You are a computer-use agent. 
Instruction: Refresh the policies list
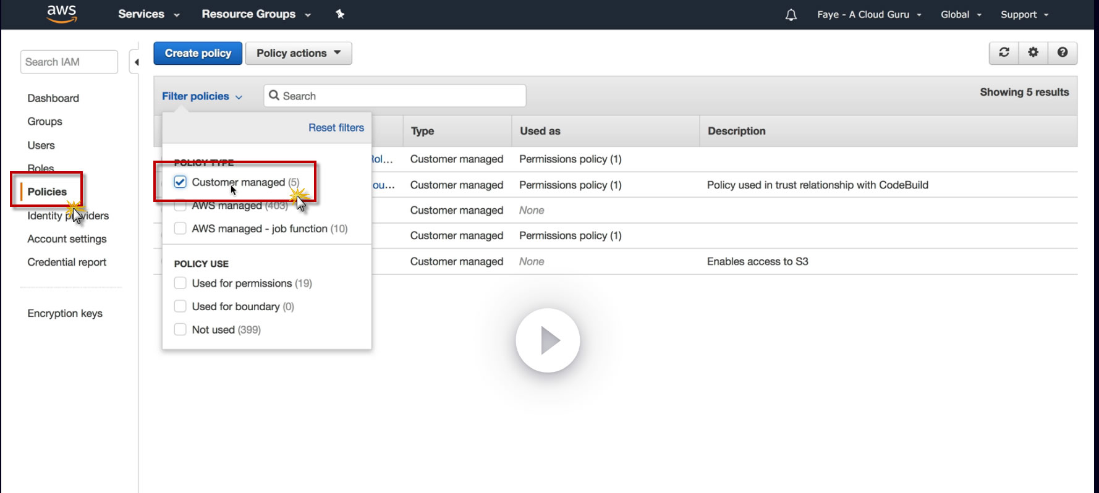click(1004, 53)
